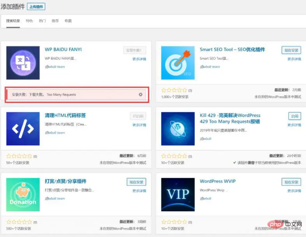
Task: Click the WP BAIDU FANYI plugin icon
Action: (x=23, y=63)
